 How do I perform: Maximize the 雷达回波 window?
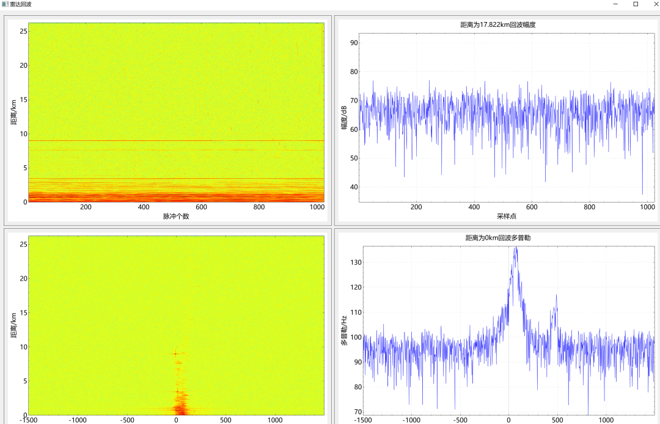pos(636,4)
